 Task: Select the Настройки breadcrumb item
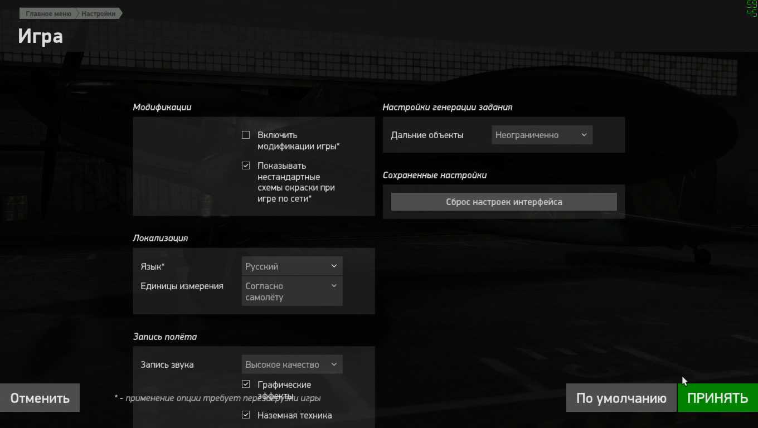(x=99, y=14)
